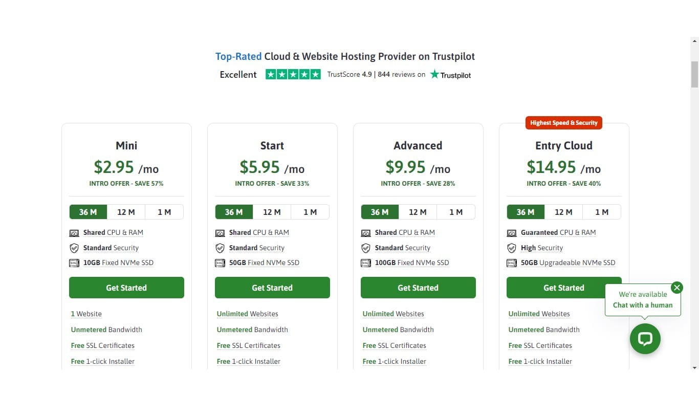Select 12 M billing for Mini plan
Screen dimensions: 699x393
click(x=126, y=212)
